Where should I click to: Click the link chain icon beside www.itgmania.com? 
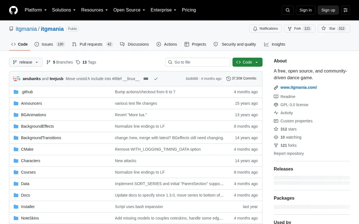click(x=276, y=88)
